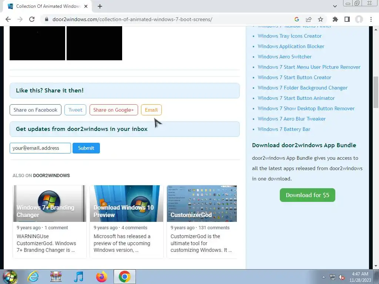The image size is (379, 284).
Task: Open Windows Aero Switcher link
Action: pyautogui.click(x=285, y=57)
